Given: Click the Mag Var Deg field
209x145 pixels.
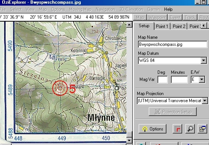Looking at the screenshot, I should click(x=163, y=79).
